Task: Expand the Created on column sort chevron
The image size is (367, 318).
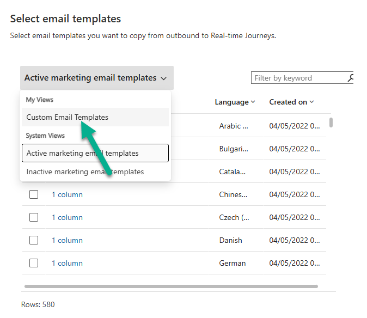Action: tap(311, 102)
